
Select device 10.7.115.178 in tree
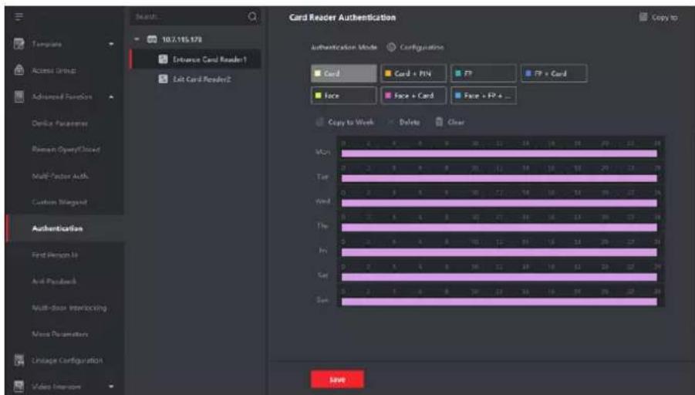[182, 39]
